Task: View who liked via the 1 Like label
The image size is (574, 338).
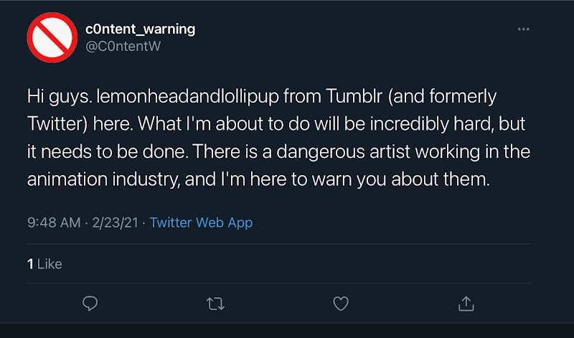Action: (44, 264)
